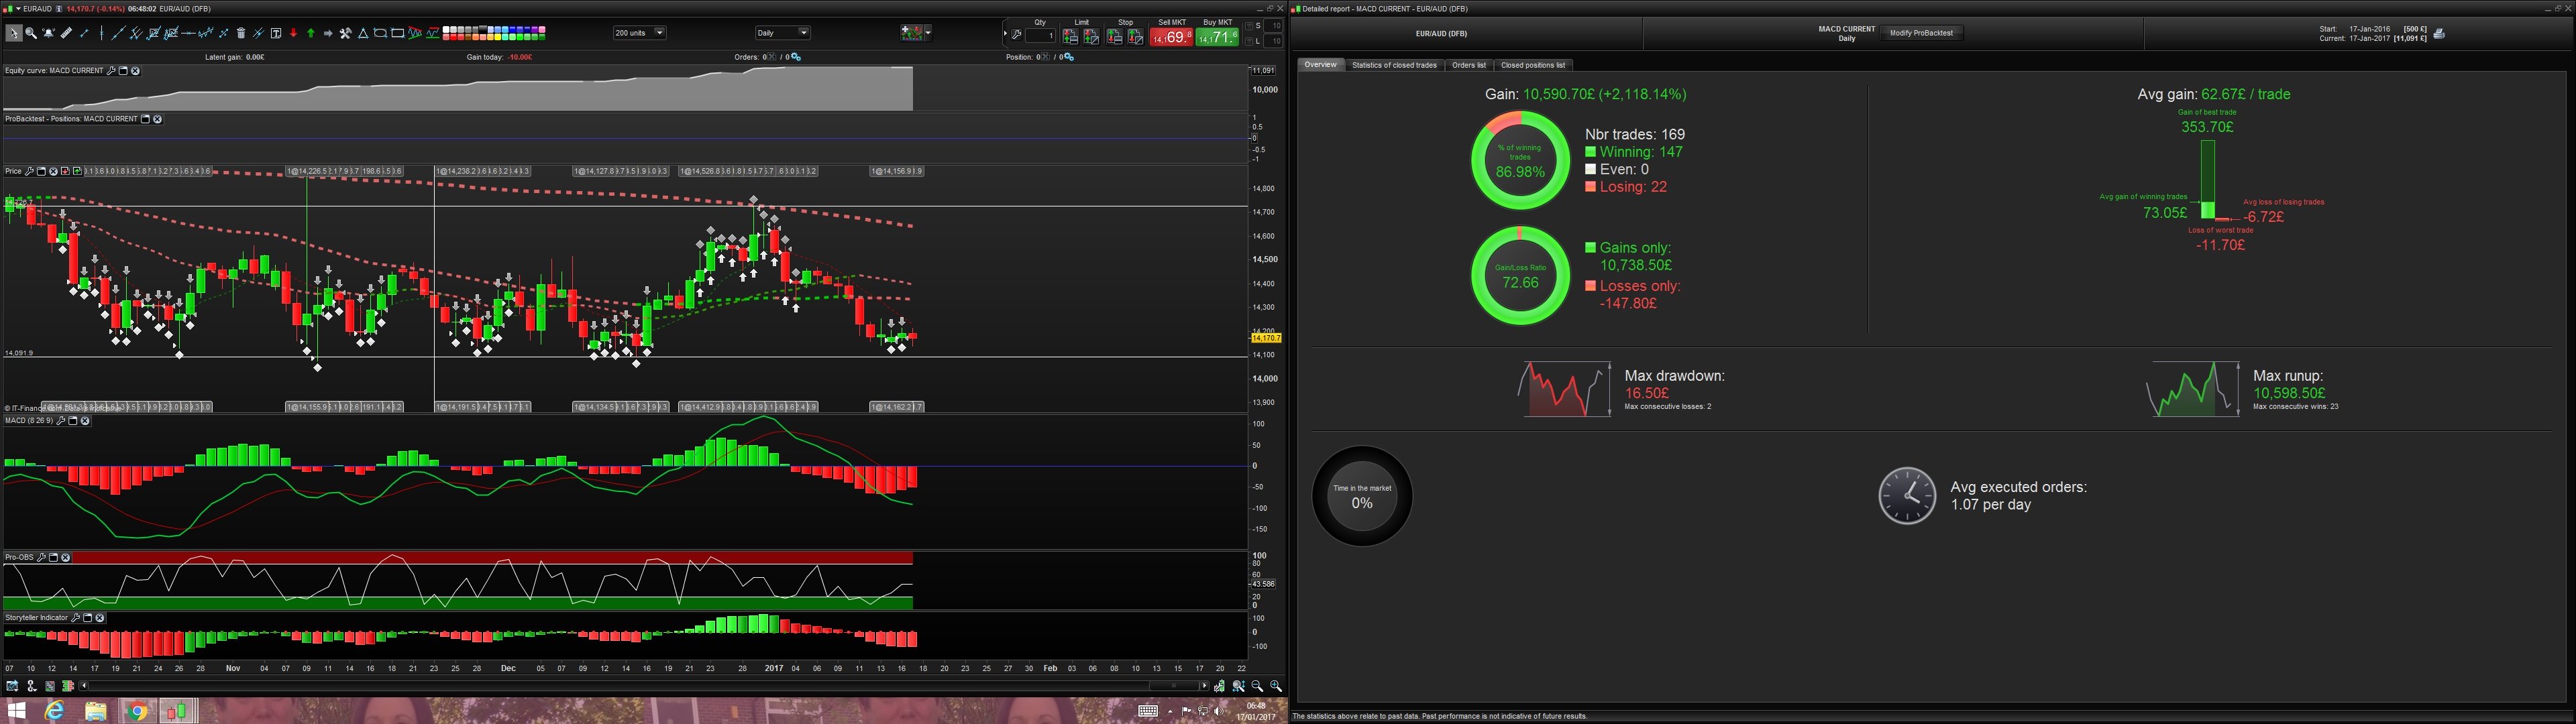Click the print report icon
Screen dimensions: 2576x724
click(2439, 34)
